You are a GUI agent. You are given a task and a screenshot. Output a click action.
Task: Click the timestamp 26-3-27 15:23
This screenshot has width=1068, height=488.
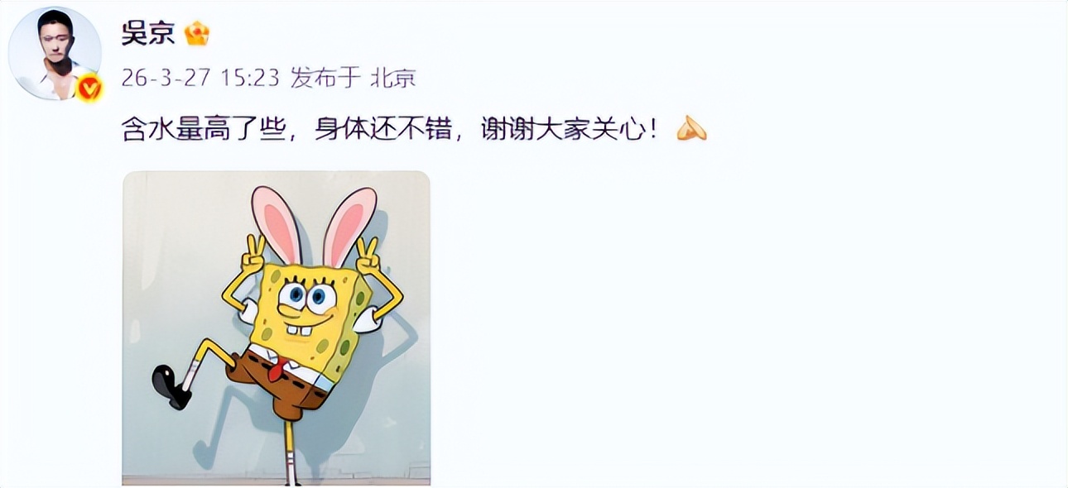click(x=200, y=78)
